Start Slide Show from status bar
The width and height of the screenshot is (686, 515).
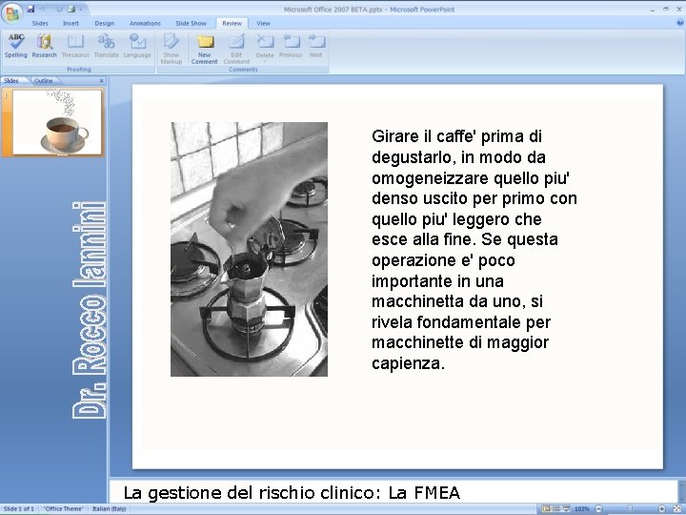[566, 509]
